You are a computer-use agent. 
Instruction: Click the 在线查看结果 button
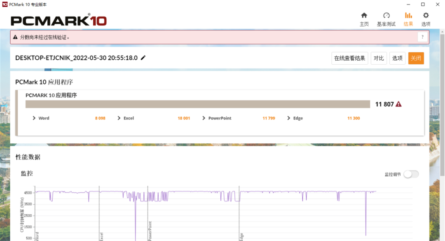350,58
